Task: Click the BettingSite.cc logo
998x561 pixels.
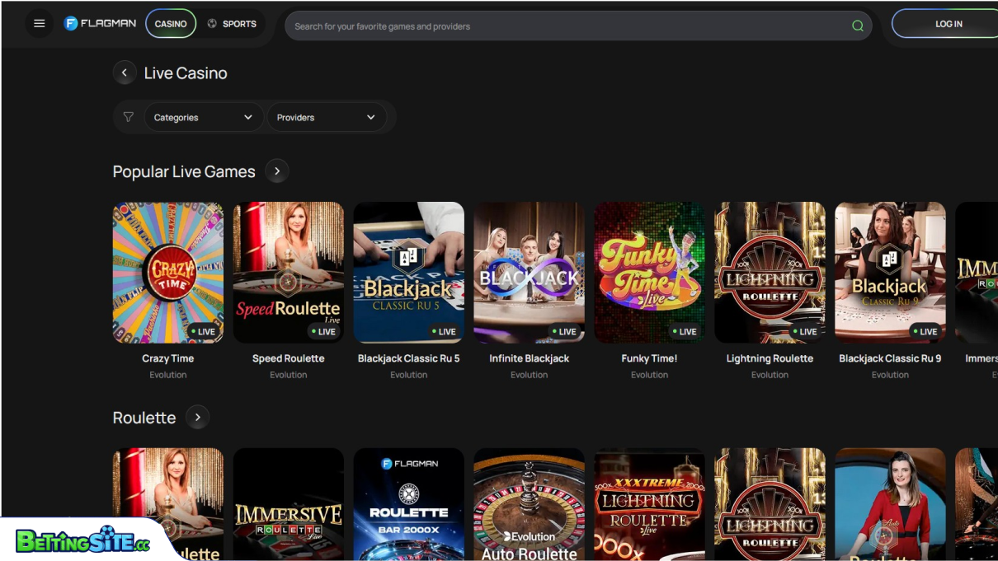Action: pos(82,540)
